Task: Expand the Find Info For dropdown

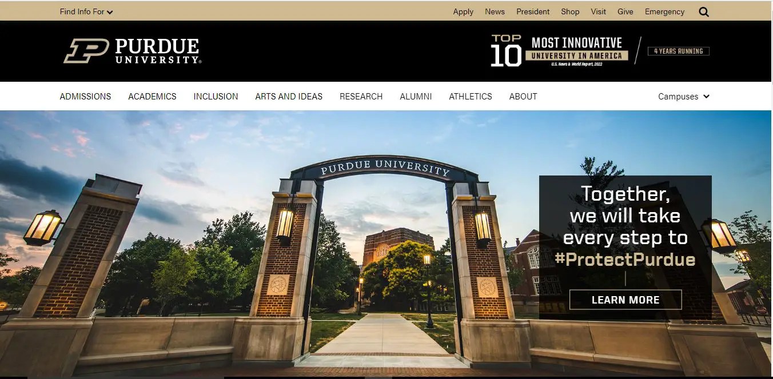Action: [85, 11]
